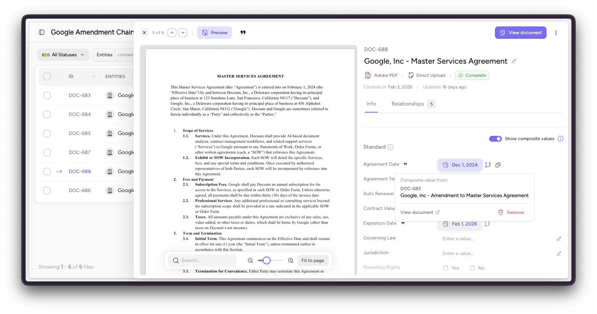This screenshot has width=597, height=314.
Task: Click composite source icon beside Agreement Date
Action: pos(488,165)
